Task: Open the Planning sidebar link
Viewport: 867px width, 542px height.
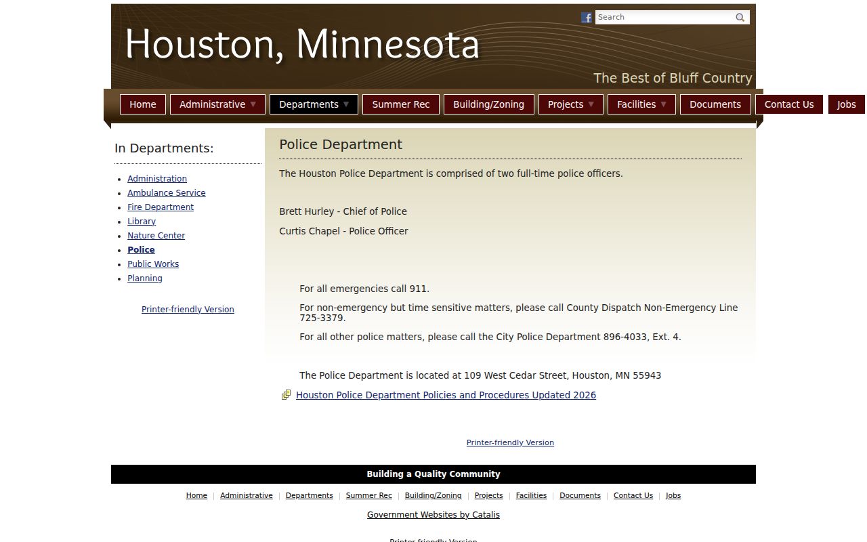Action: coord(145,278)
